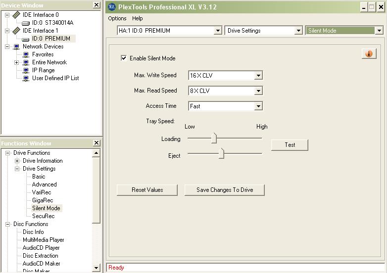Click the Ready status bar text
387x273 pixels.
click(x=116, y=268)
